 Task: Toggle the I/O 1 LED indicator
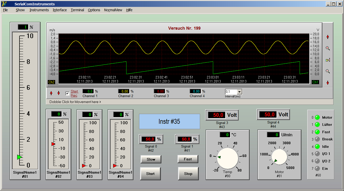coord(317,154)
